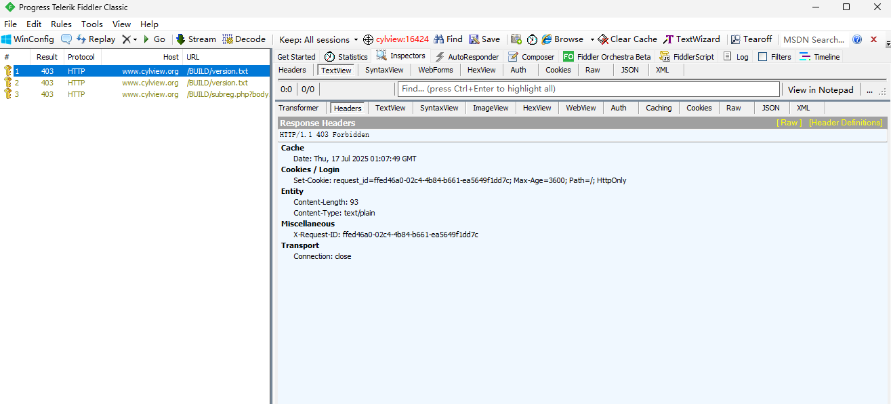Enable the Filters tab checkbox

click(x=763, y=57)
